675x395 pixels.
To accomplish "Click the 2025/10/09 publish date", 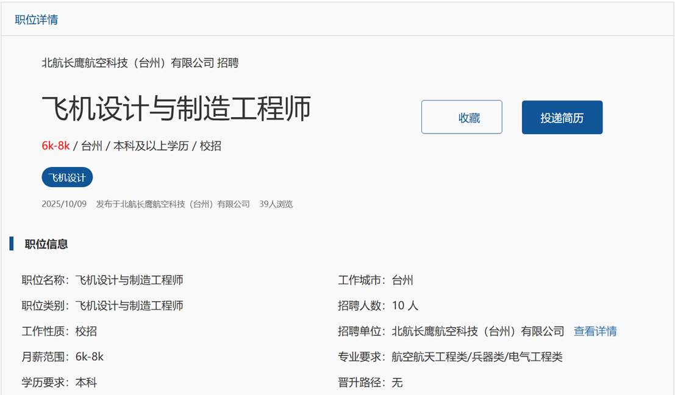I will (x=64, y=204).
